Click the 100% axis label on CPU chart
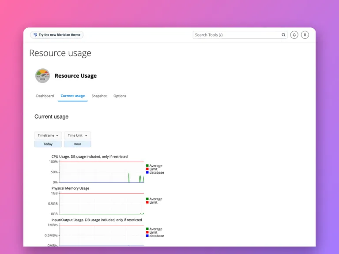 [x=53, y=162]
